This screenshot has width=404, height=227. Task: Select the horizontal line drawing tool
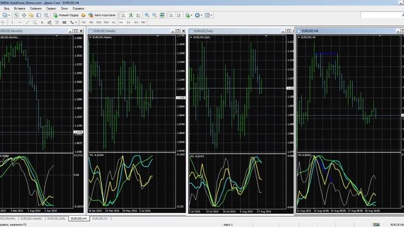coord(20,23)
